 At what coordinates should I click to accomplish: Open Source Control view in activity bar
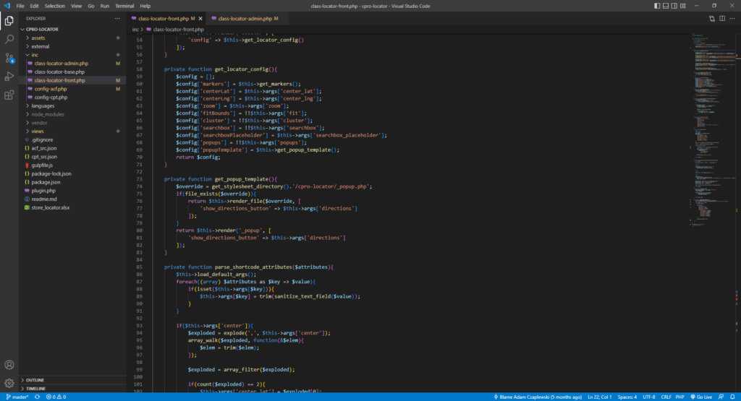(9, 58)
